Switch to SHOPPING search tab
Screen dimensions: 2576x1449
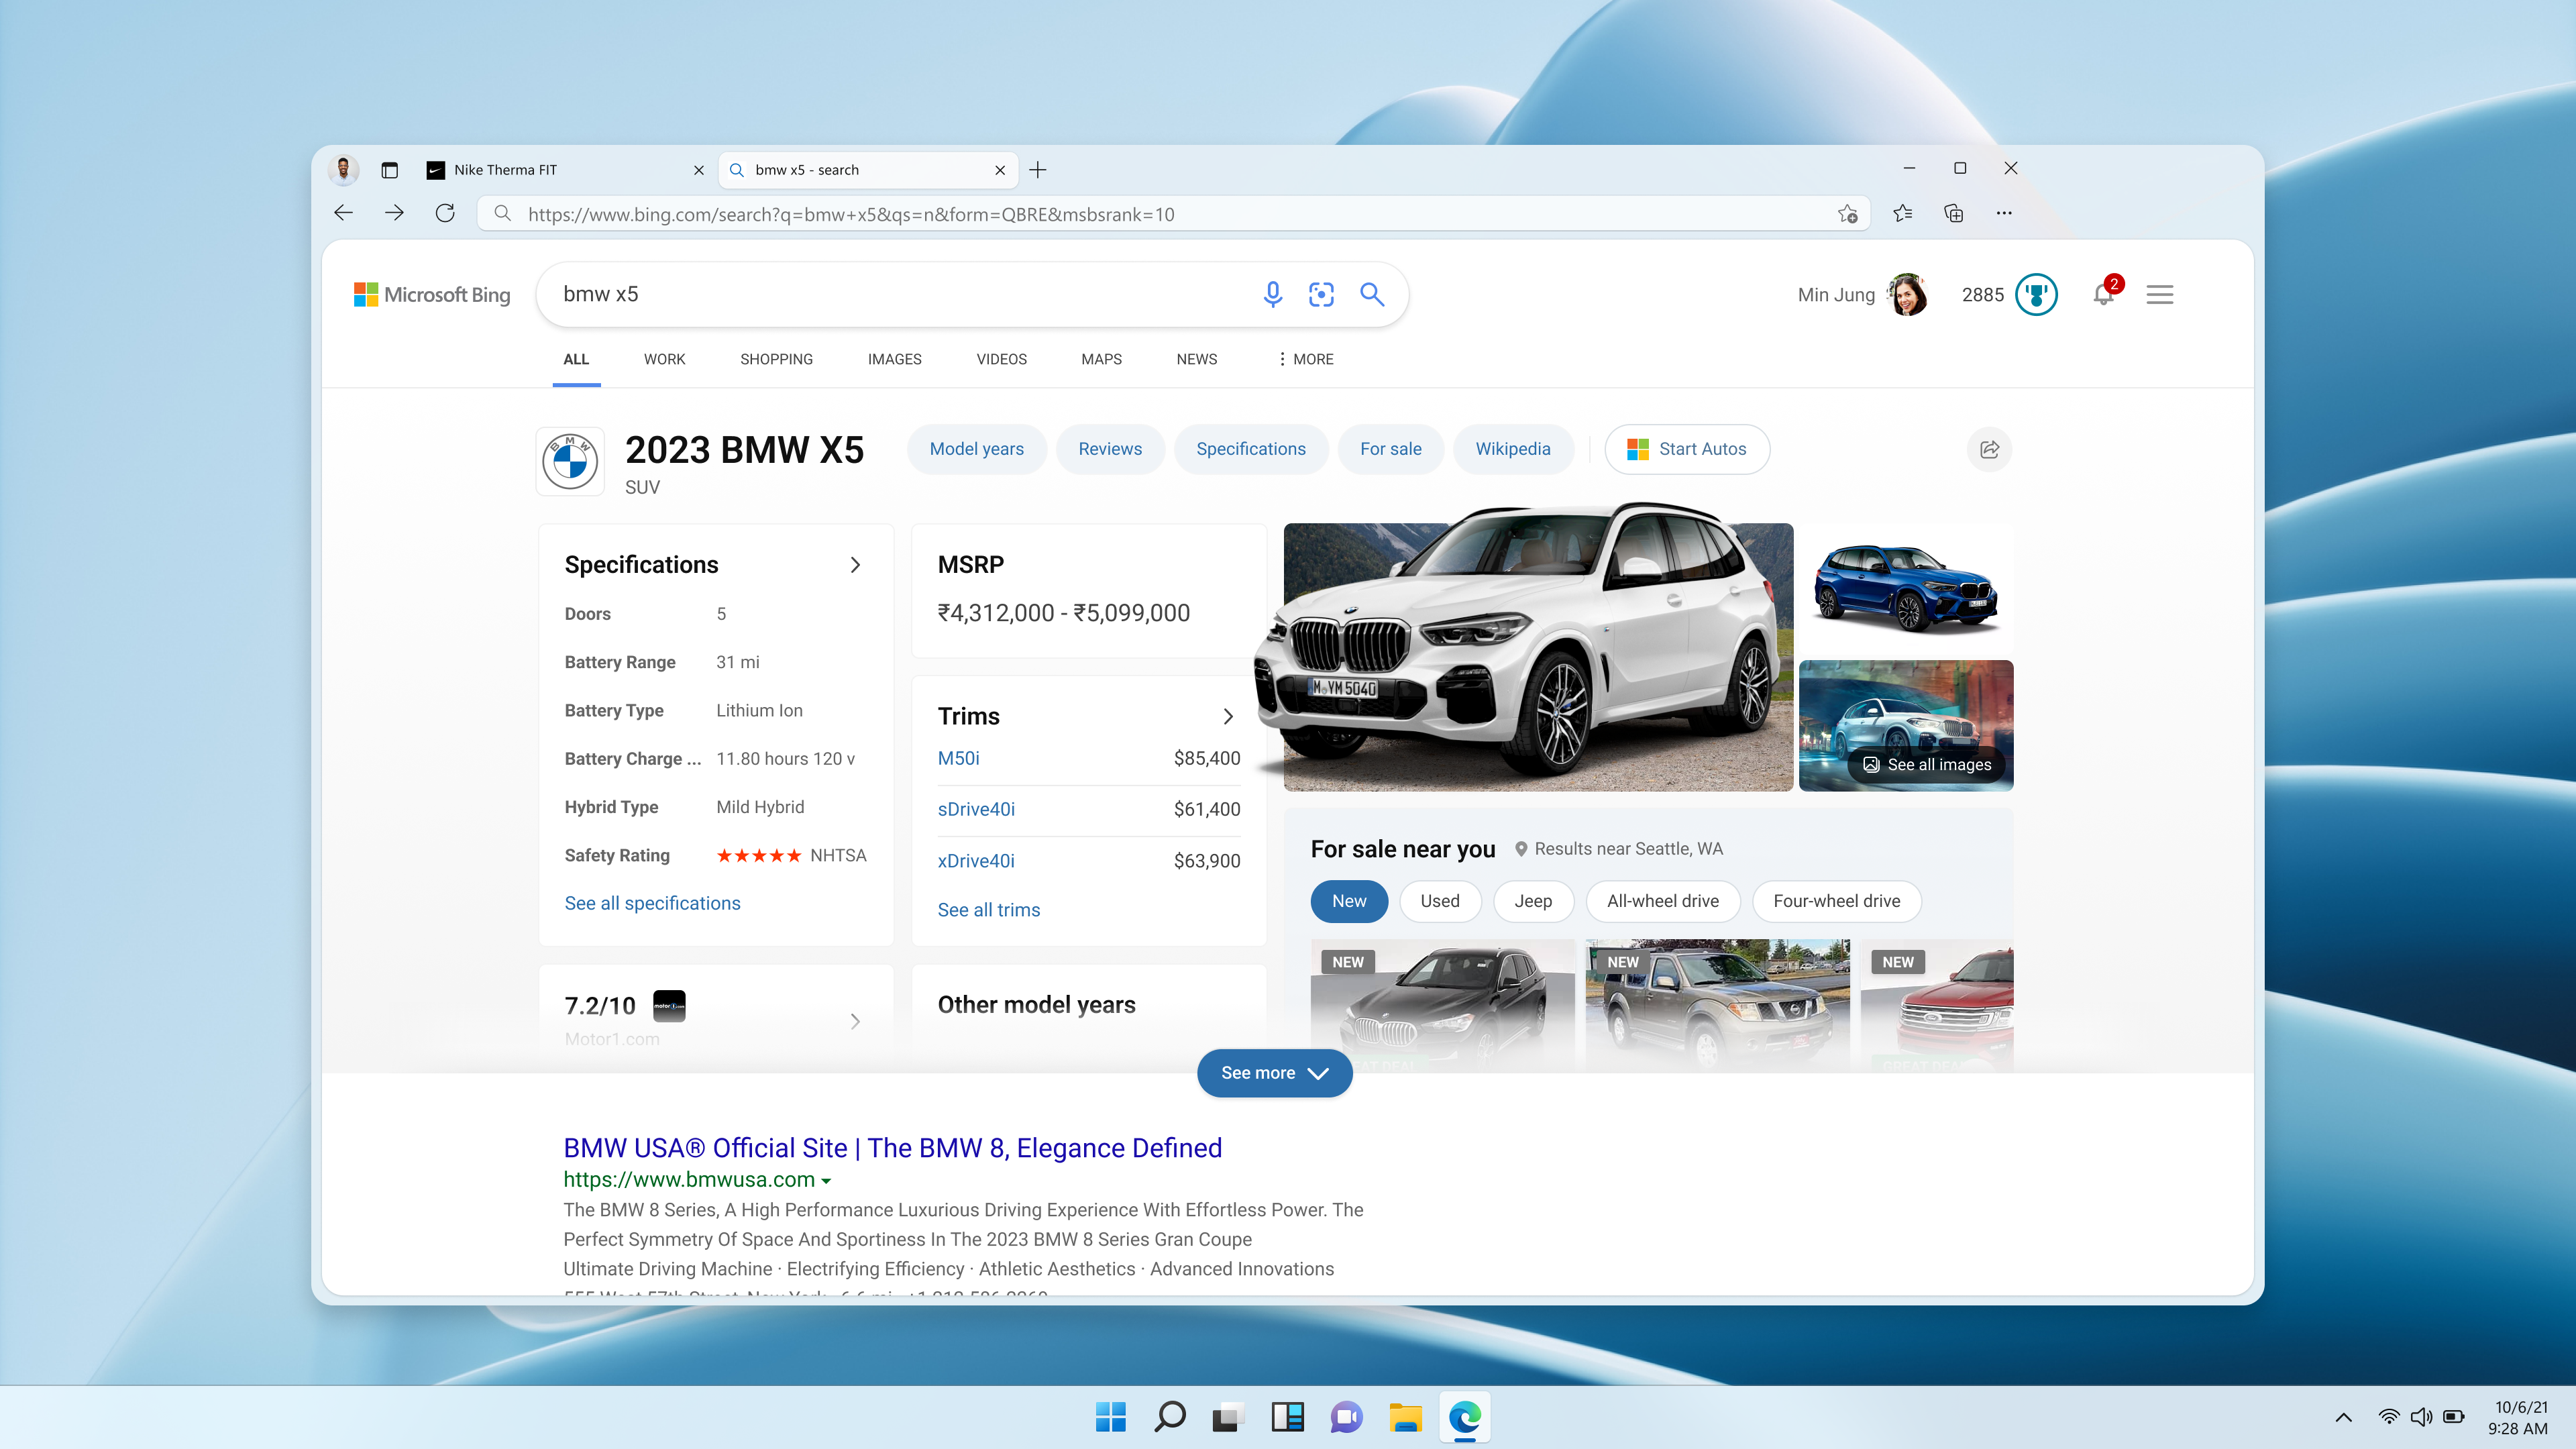pyautogui.click(x=776, y=359)
